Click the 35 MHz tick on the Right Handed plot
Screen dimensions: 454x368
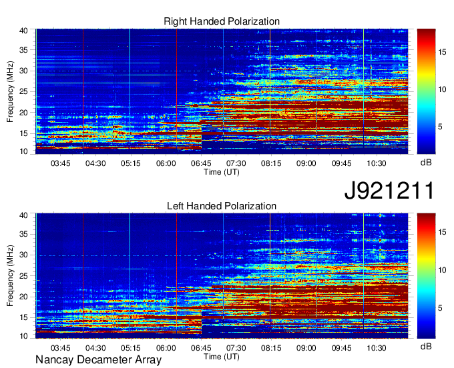tap(23, 50)
